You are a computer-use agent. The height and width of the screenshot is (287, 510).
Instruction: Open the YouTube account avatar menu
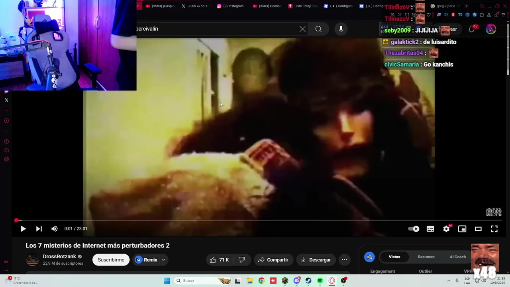coord(491,29)
